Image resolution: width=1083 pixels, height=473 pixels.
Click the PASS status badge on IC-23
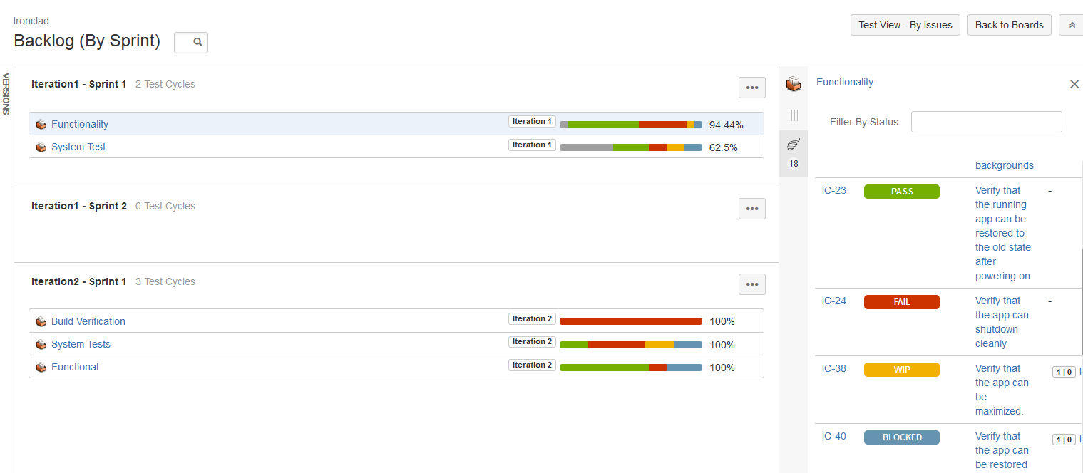click(901, 191)
